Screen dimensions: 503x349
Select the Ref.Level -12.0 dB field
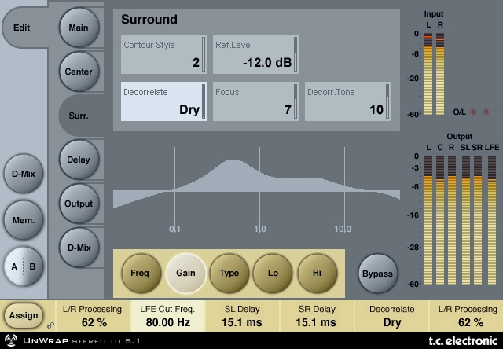pyautogui.click(x=256, y=54)
